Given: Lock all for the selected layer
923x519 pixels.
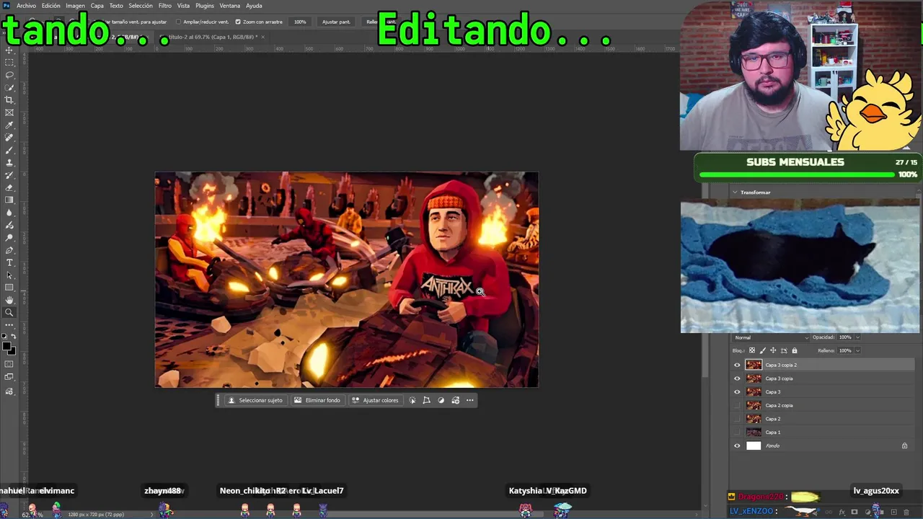Looking at the screenshot, I should (x=795, y=351).
